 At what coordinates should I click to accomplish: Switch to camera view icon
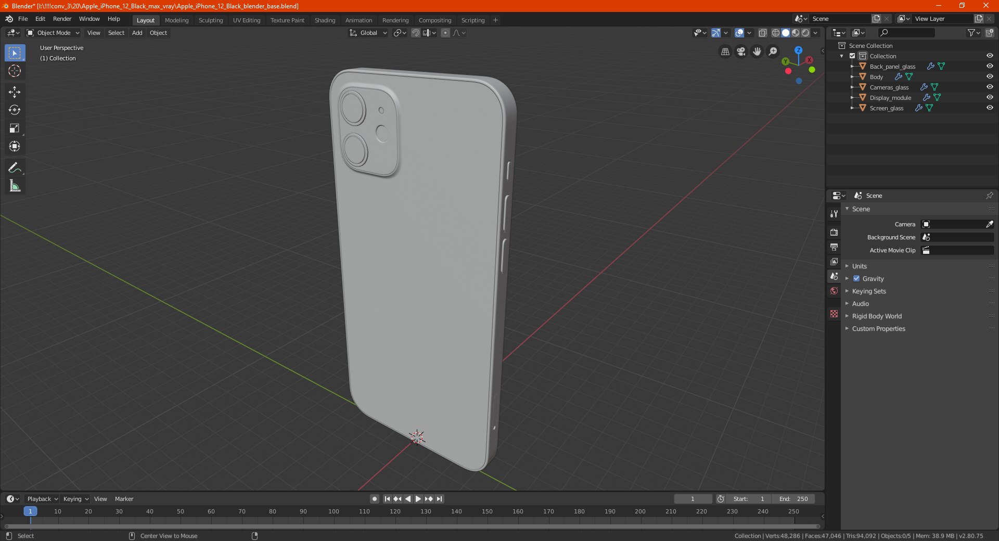[741, 51]
